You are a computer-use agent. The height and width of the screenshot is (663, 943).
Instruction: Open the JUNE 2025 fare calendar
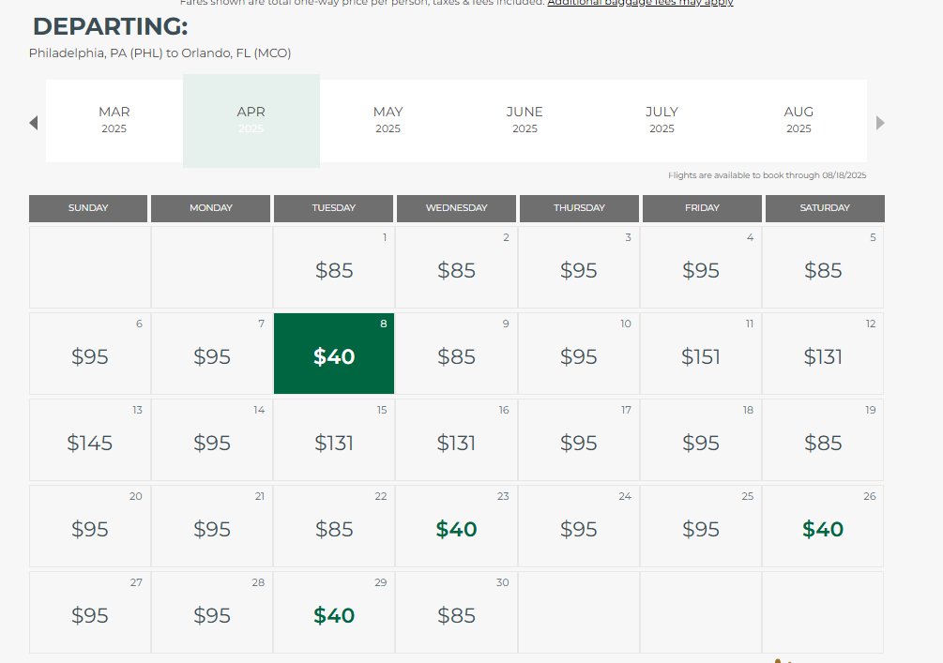pyautogui.click(x=525, y=120)
